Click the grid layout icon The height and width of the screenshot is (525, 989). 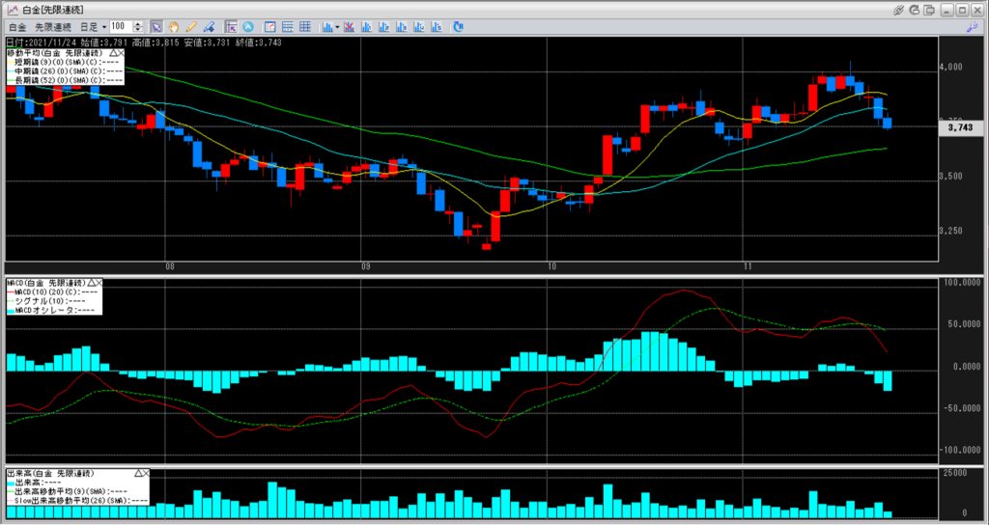point(305,27)
